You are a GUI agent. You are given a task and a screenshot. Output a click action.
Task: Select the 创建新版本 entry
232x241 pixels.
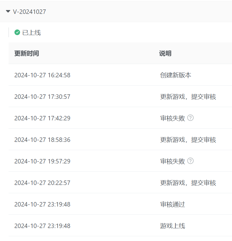[x=175, y=75]
